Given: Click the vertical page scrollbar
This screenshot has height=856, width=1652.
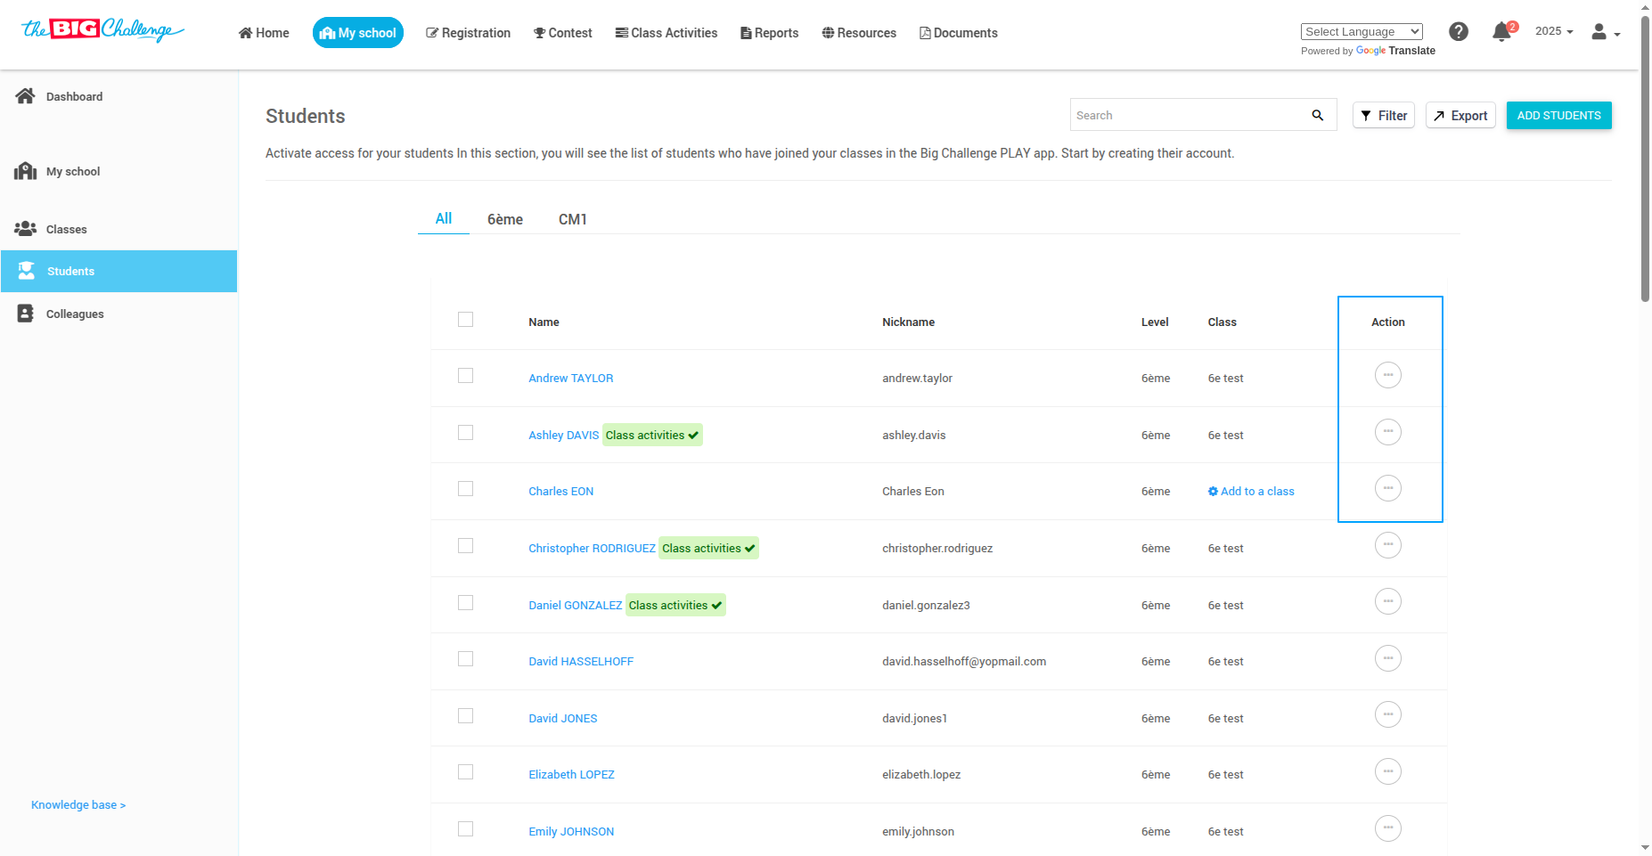Looking at the screenshot, I should click(x=1645, y=160).
